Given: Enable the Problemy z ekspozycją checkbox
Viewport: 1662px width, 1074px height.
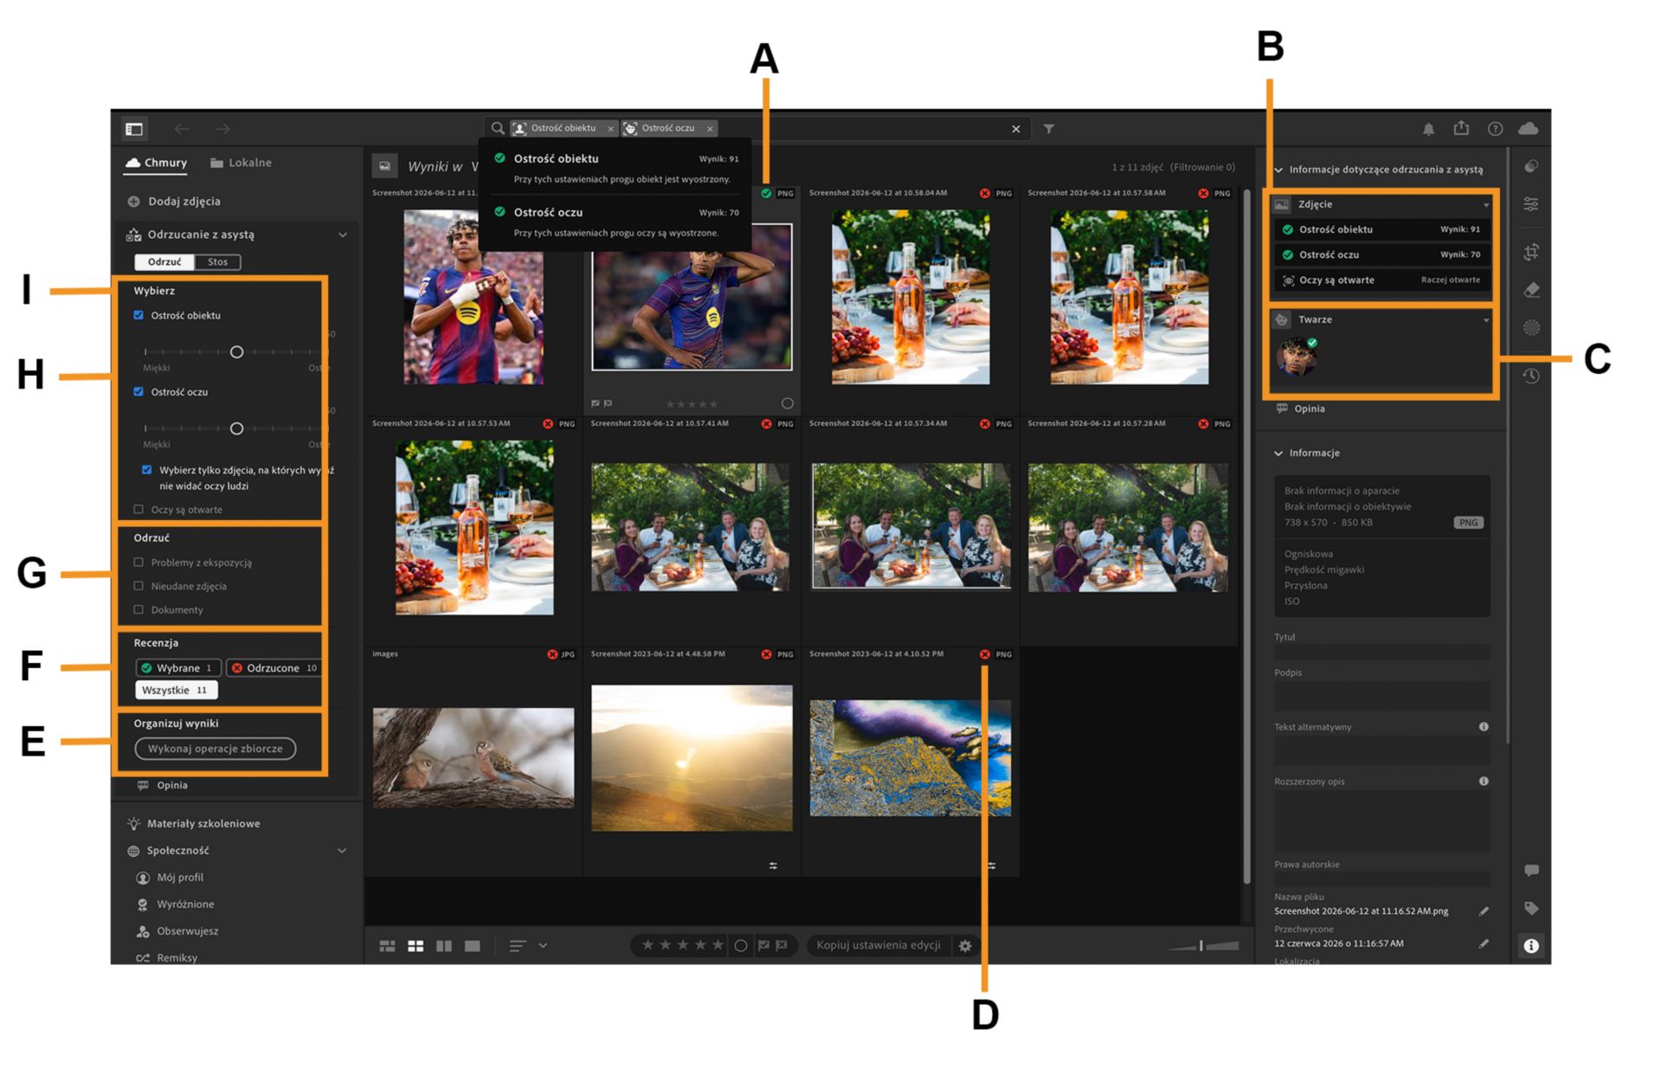Looking at the screenshot, I should click(x=138, y=563).
